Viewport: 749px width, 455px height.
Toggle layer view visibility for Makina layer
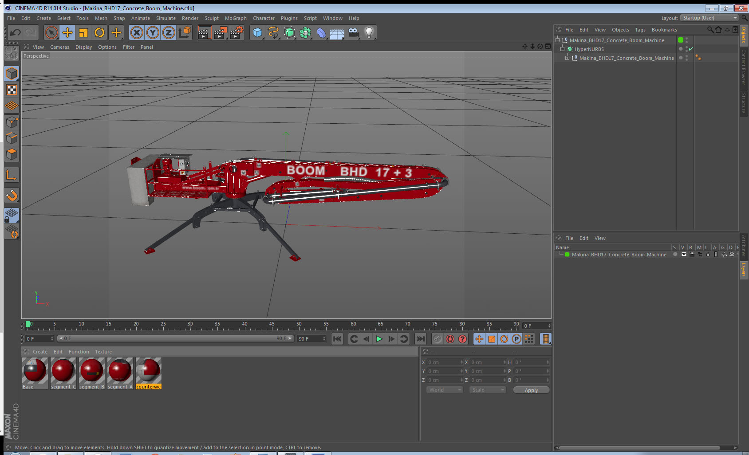[684, 255]
